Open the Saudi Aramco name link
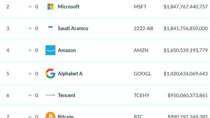The image size is (210, 118). [x=73, y=29]
